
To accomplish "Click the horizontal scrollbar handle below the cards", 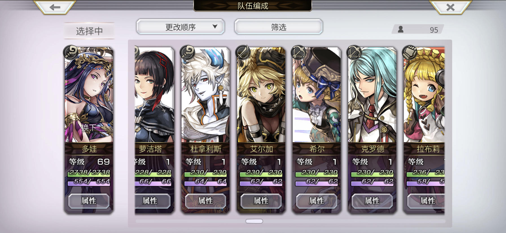I will [x=254, y=221].
